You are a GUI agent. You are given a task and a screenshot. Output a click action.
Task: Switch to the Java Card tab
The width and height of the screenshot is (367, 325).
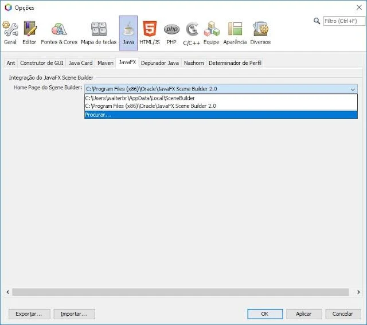click(80, 63)
